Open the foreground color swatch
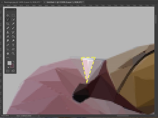The width and height of the screenshot is (158, 118). click(9, 63)
